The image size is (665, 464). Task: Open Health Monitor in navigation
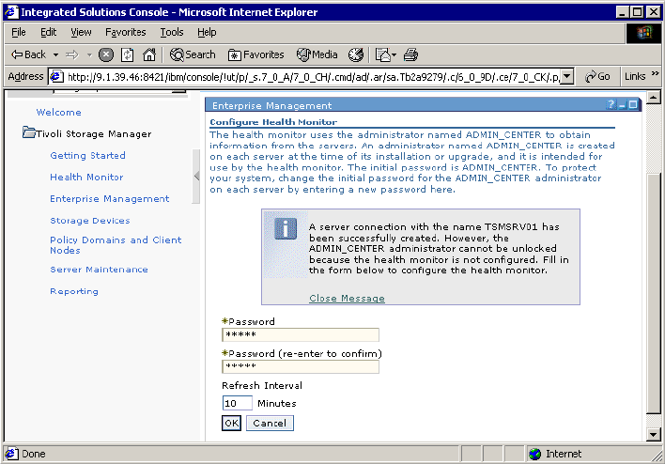coord(86,178)
